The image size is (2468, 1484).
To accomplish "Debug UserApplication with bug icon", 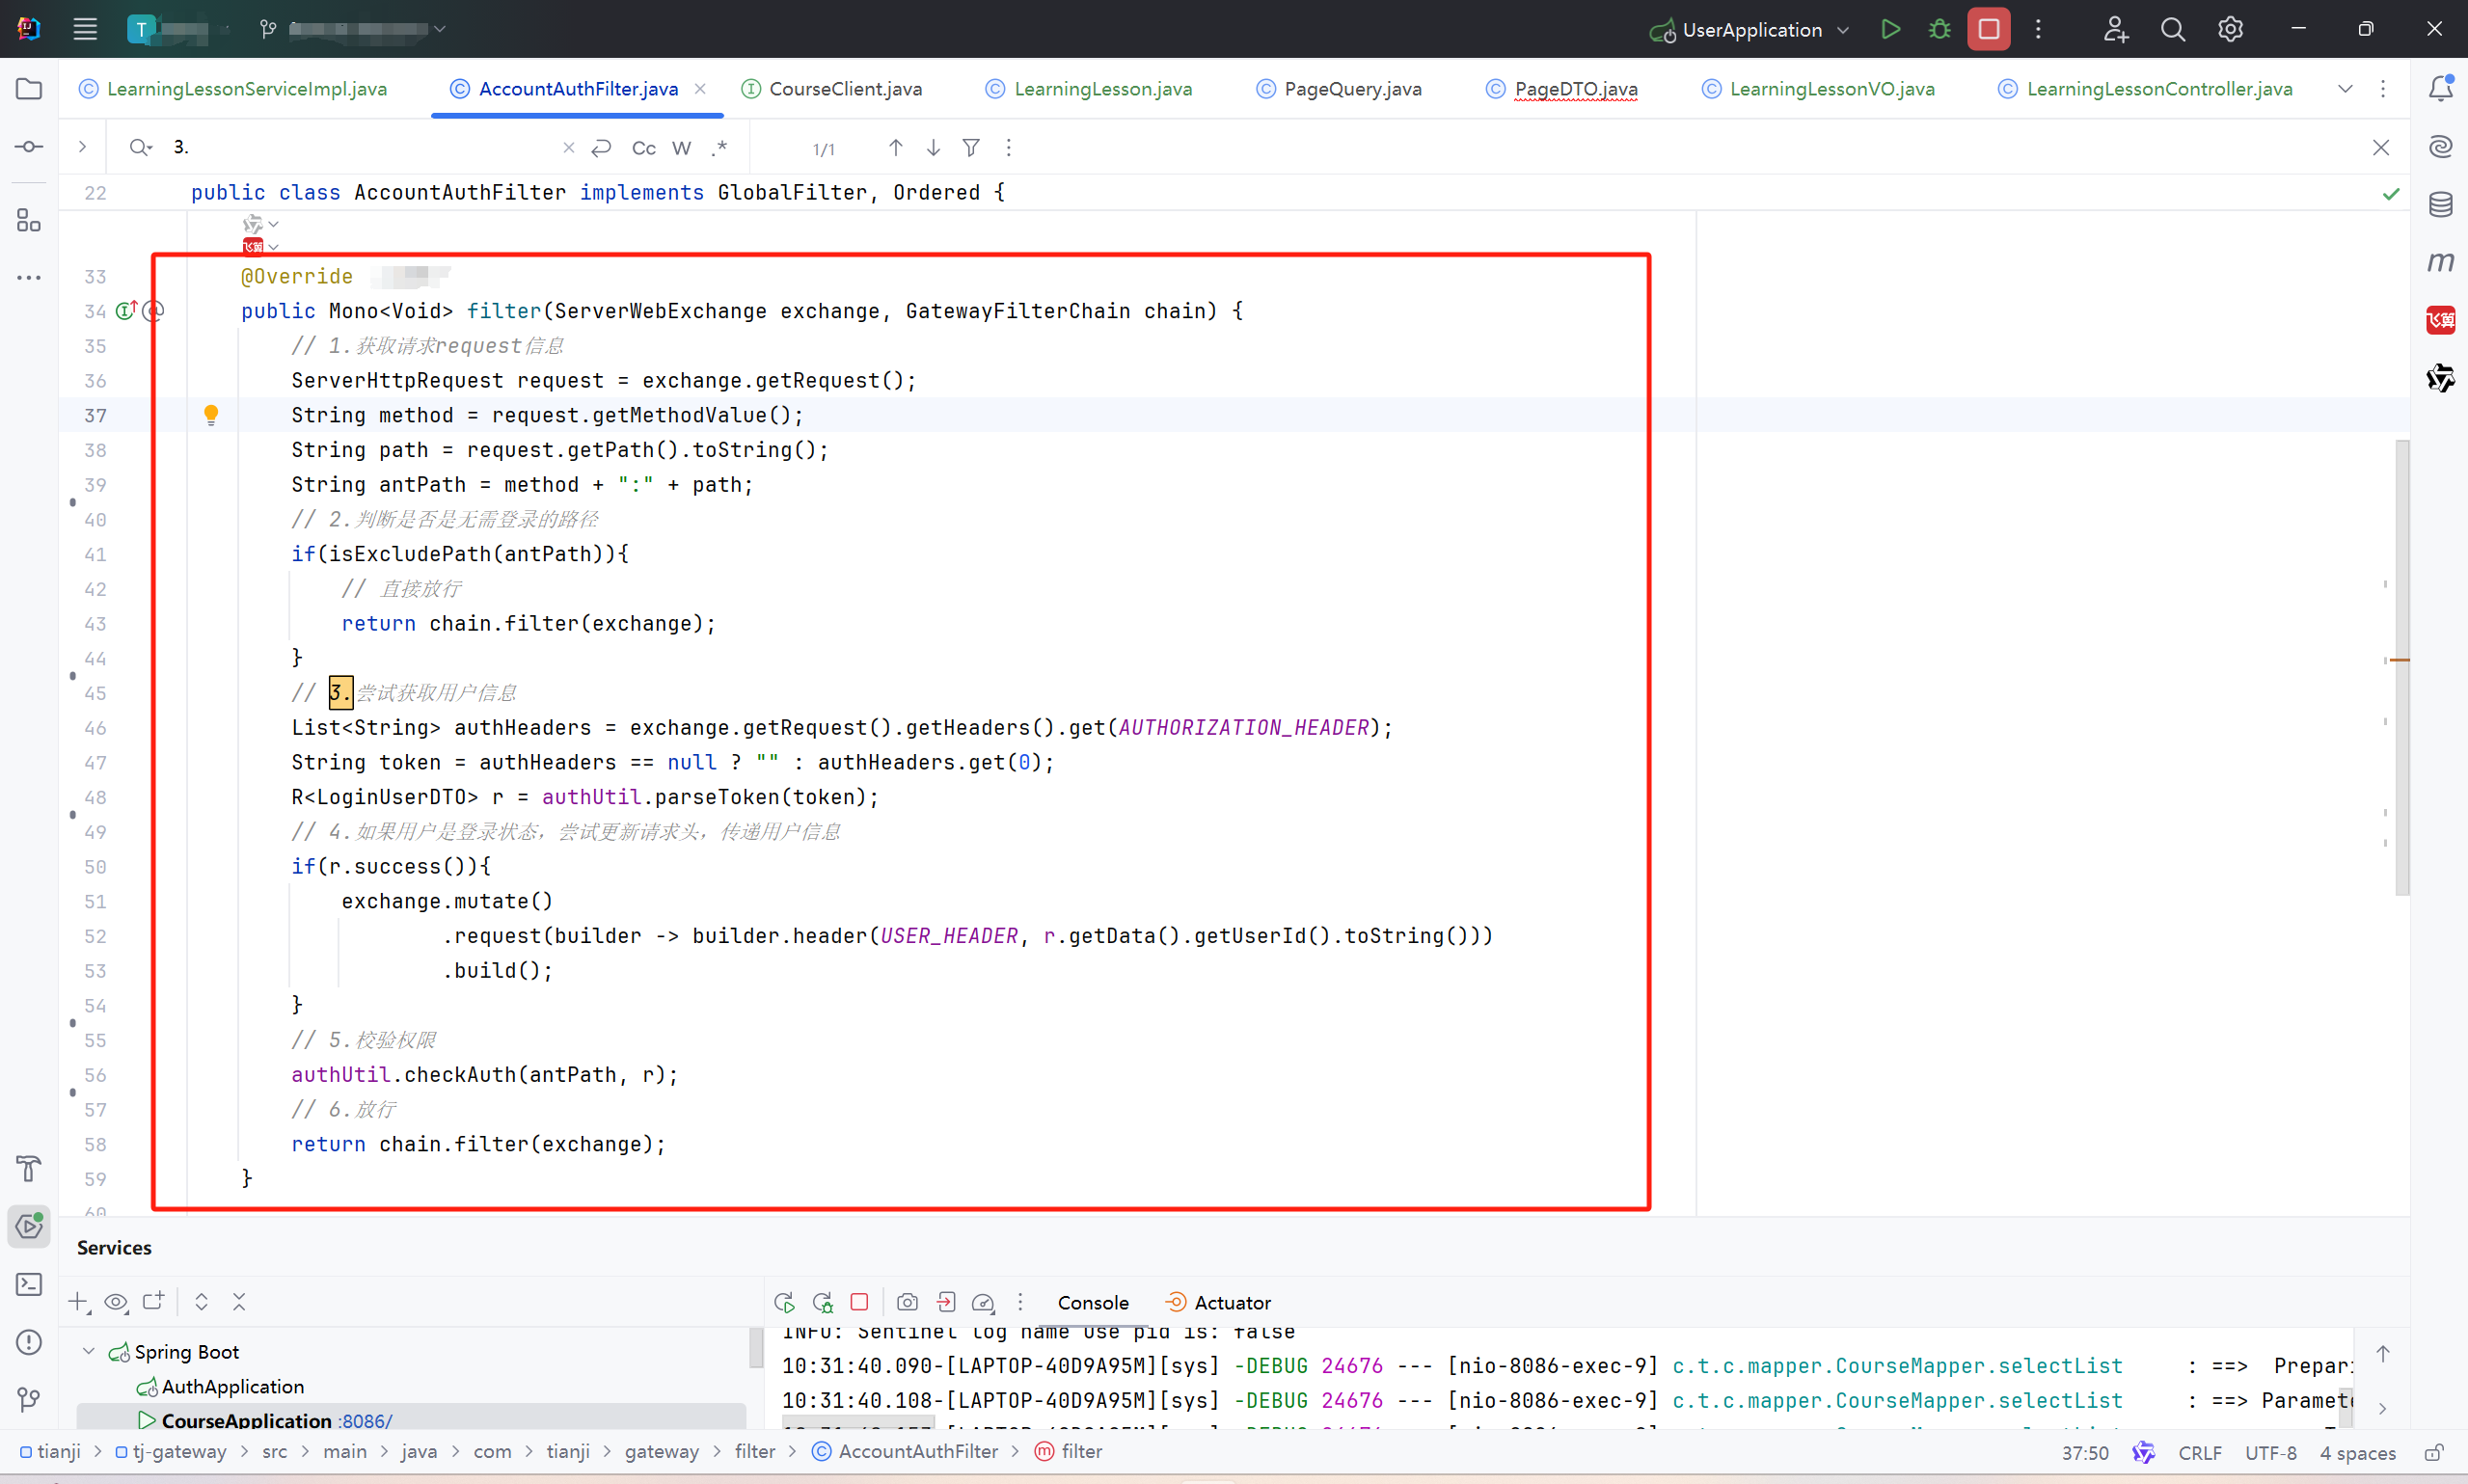I will 1940,29.
